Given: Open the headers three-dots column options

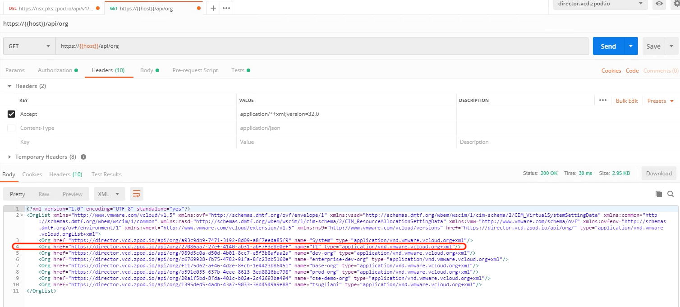Looking at the screenshot, I should 603,101.
